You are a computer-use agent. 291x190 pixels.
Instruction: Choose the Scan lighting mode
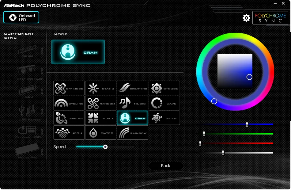click(164, 118)
